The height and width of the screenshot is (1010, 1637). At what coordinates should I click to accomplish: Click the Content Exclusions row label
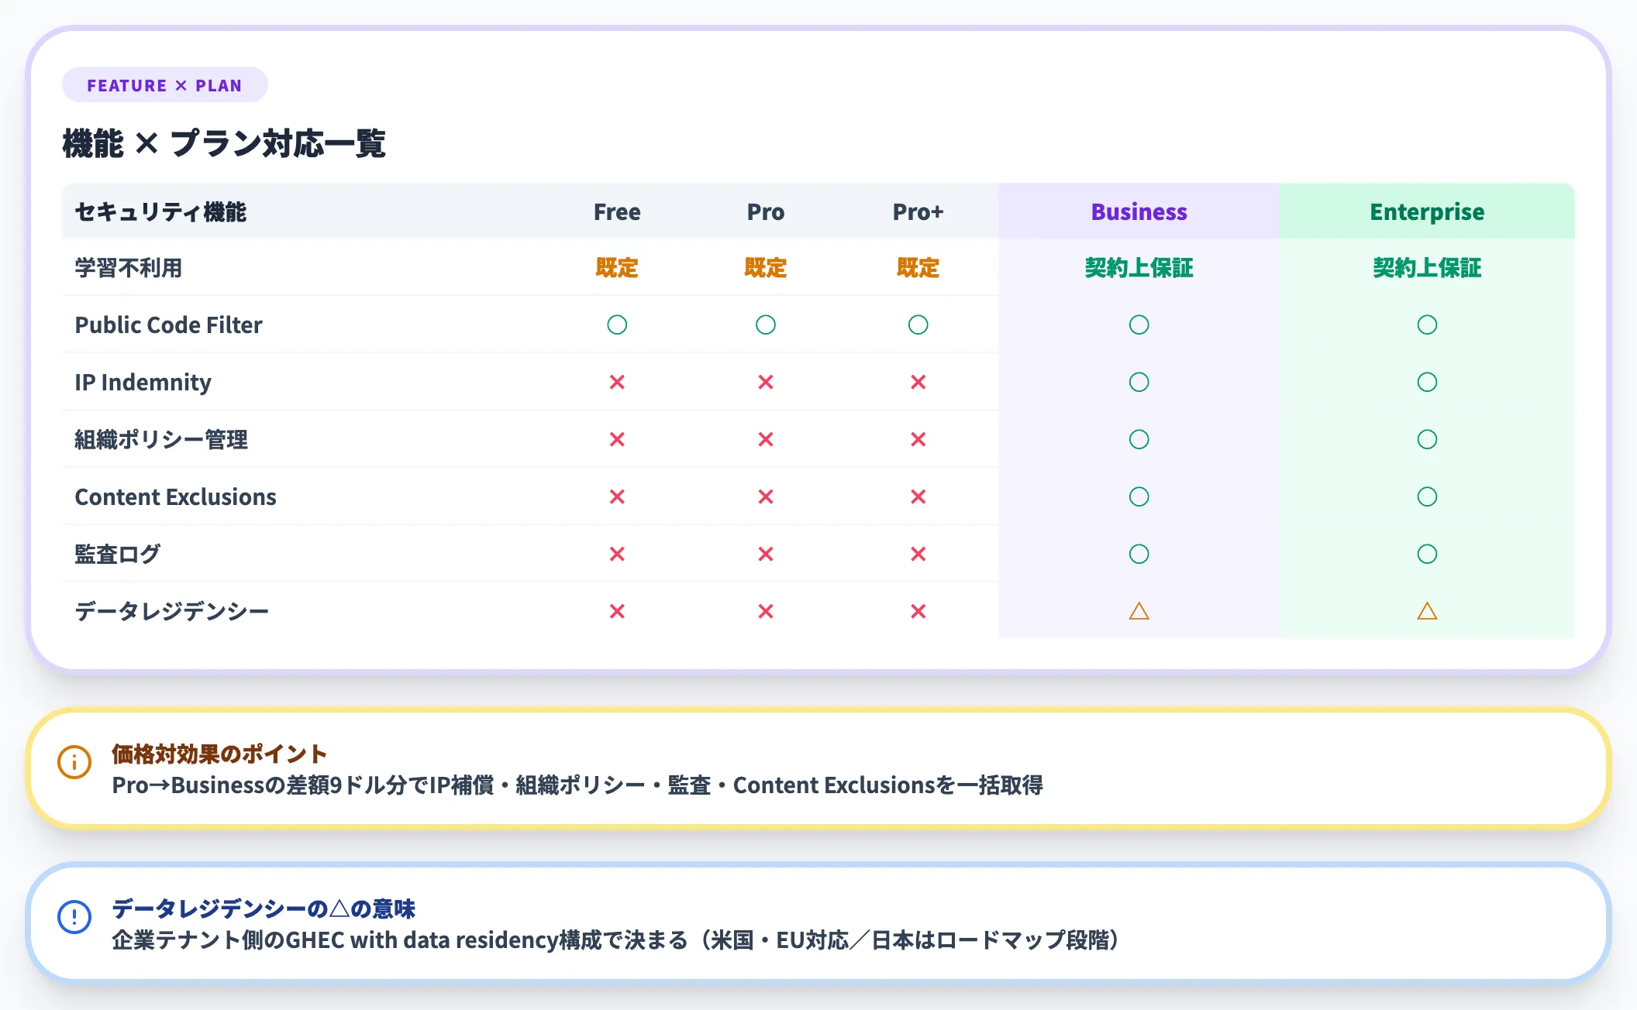(x=175, y=496)
